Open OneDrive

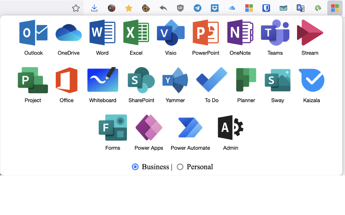tap(68, 32)
